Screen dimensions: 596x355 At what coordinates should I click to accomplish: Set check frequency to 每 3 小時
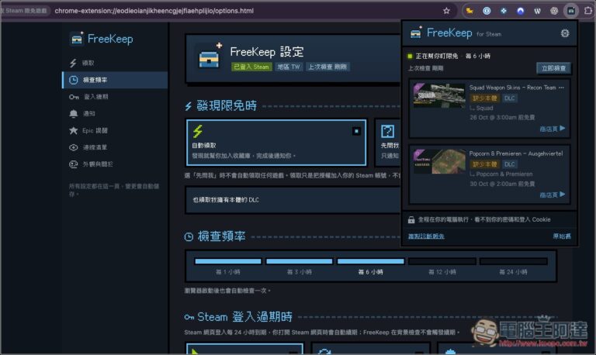coord(299,266)
